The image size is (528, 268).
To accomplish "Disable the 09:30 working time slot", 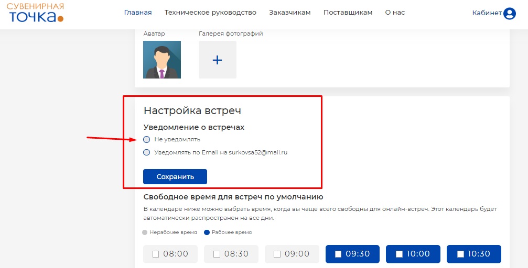I will (338, 254).
